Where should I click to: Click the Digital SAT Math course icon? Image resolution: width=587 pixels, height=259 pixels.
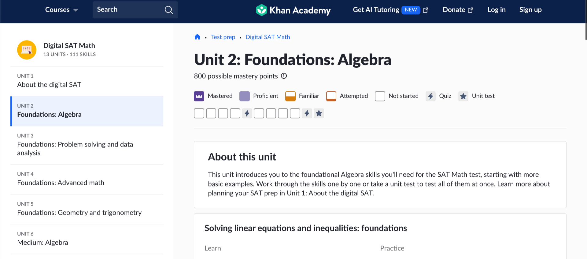pos(27,50)
